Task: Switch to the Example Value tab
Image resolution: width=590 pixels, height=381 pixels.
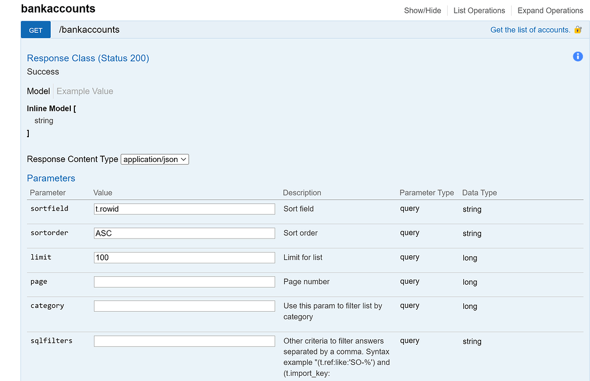Action: (x=84, y=90)
